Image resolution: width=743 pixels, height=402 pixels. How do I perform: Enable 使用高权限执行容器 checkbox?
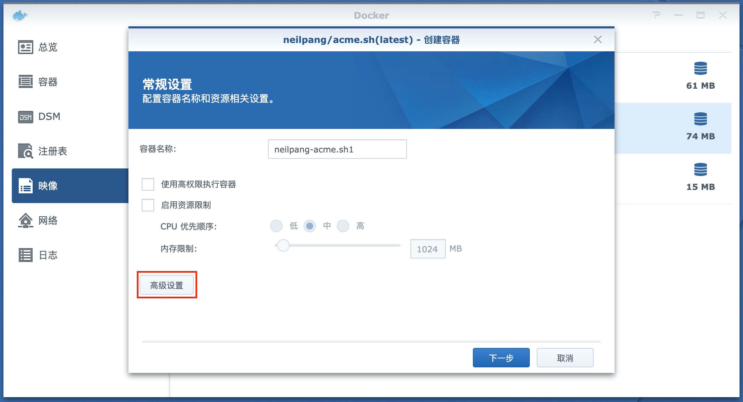[x=148, y=184]
